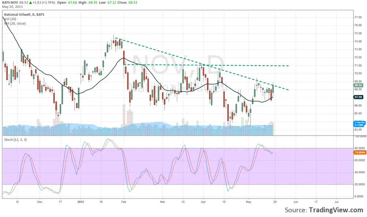Click the Apr label on time axis

tap(203, 202)
